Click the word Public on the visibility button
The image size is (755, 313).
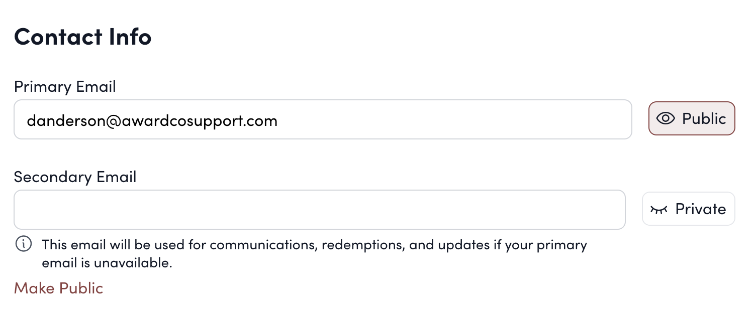[x=704, y=119]
